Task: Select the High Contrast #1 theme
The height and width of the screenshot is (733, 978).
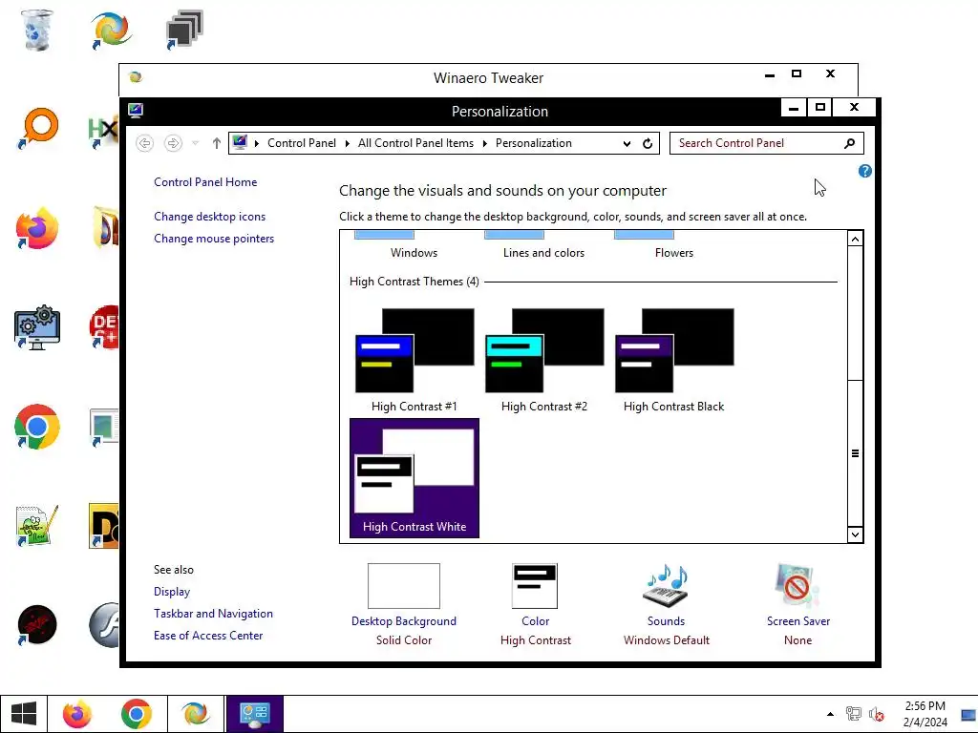Action: click(415, 360)
